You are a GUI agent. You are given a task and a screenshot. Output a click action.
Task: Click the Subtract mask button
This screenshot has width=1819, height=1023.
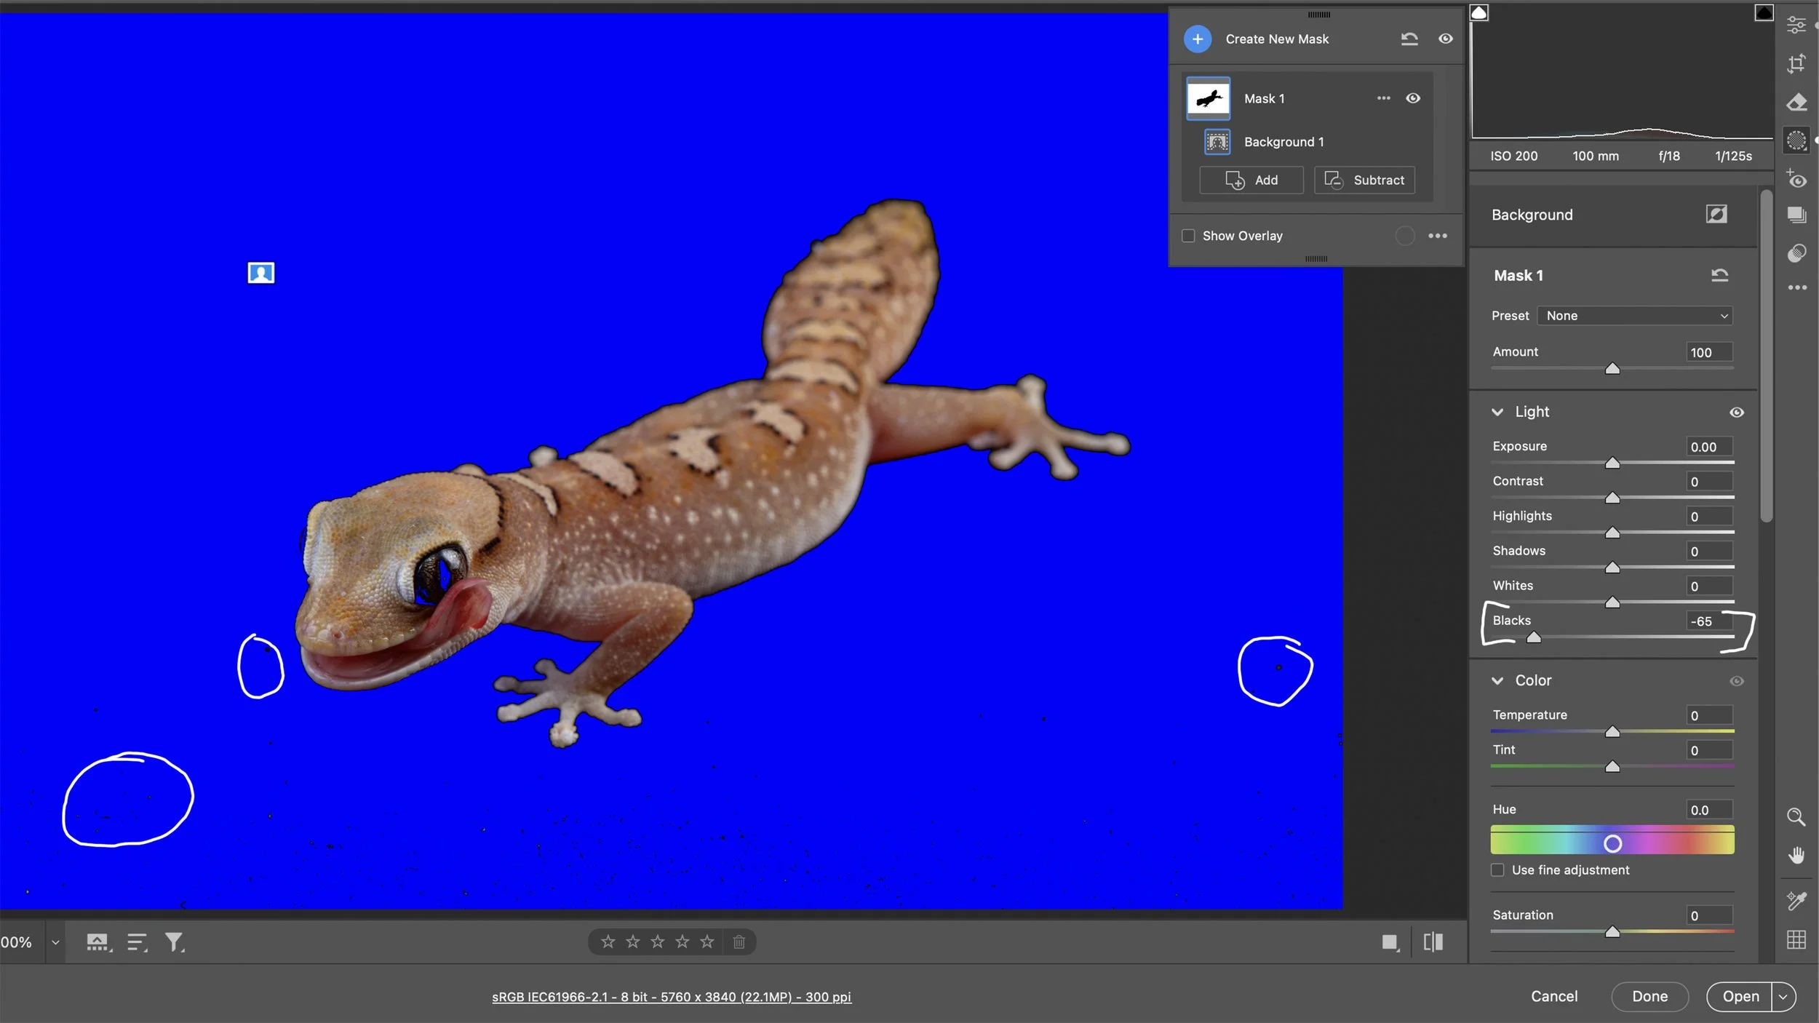pos(1364,180)
